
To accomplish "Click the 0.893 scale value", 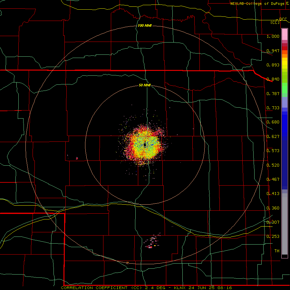I will coord(273,65).
